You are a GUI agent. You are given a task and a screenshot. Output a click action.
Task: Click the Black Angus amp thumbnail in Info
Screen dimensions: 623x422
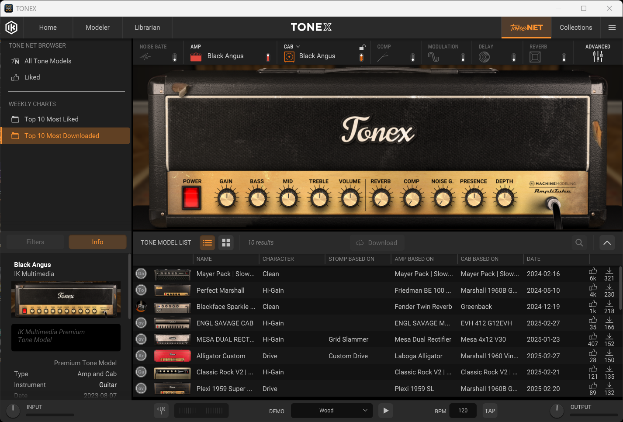66,300
